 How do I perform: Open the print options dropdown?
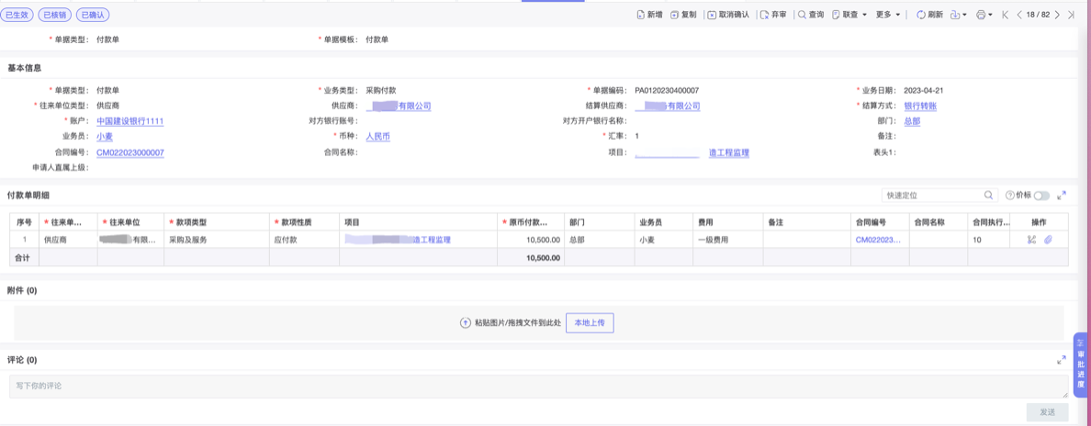pyautogui.click(x=984, y=15)
